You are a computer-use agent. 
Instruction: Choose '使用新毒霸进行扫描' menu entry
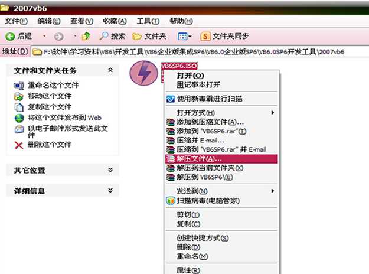221,99
